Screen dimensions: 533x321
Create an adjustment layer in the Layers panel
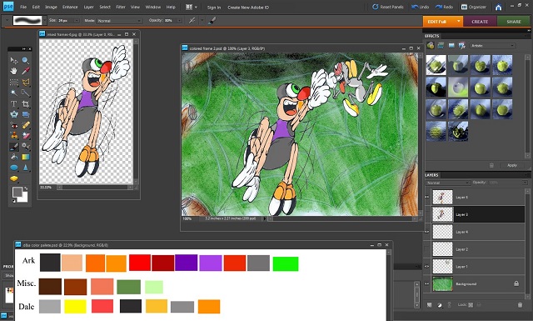click(440, 305)
